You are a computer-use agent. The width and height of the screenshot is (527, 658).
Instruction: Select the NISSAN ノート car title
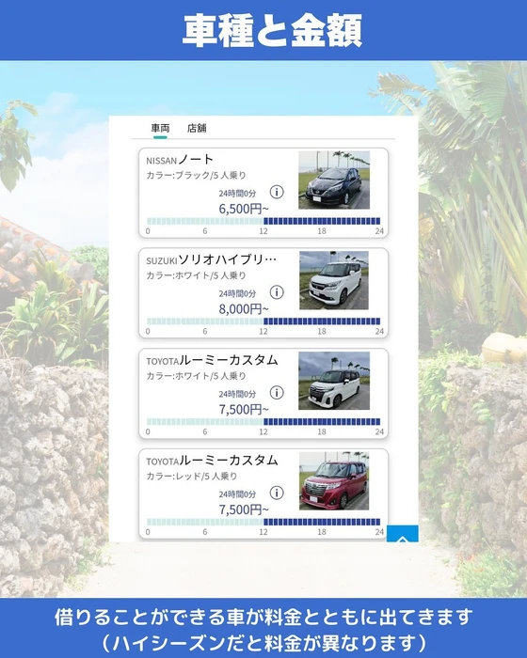pyautogui.click(x=180, y=160)
